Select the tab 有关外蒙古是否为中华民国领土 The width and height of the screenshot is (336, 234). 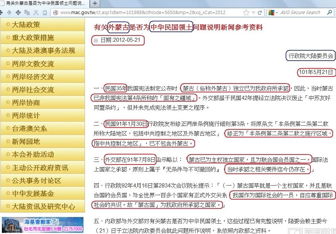click(x=44, y=3)
